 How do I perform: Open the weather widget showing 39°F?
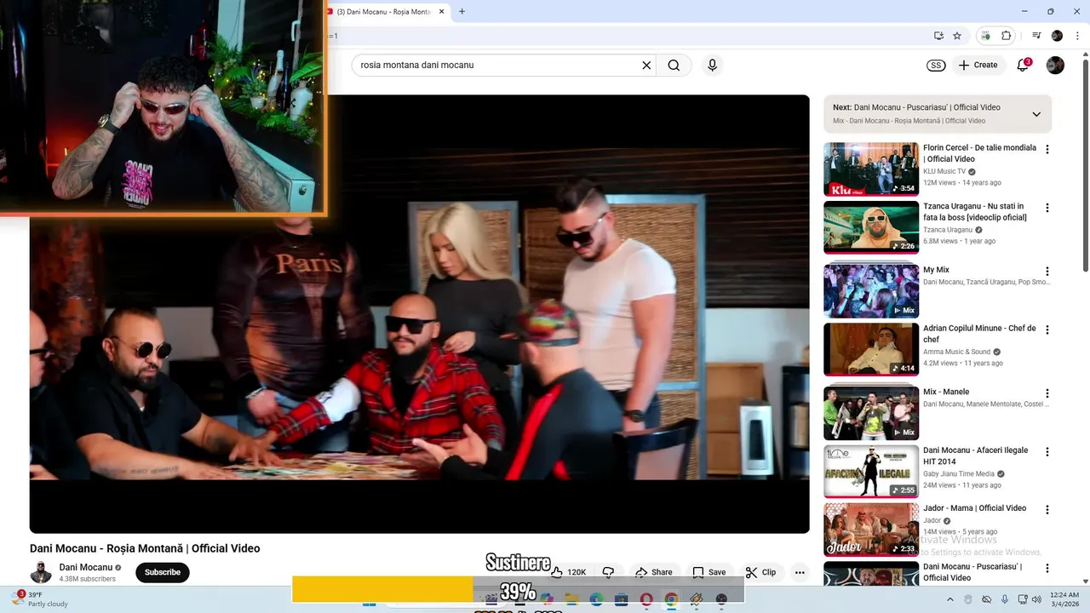(x=38, y=599)
